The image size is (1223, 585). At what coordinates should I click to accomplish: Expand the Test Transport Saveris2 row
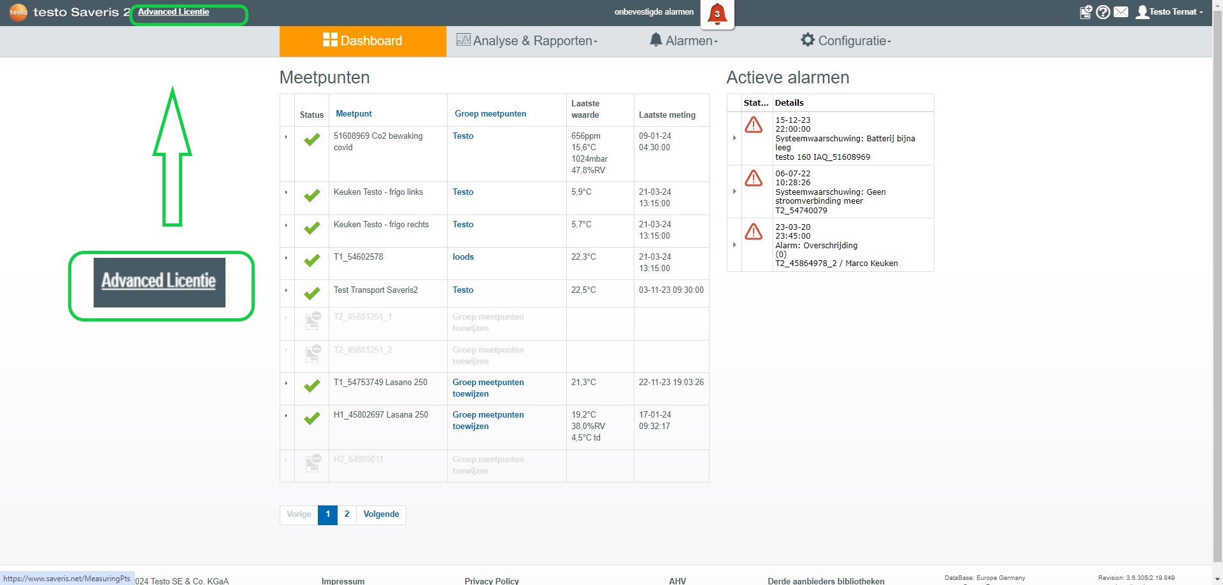pyautogui.click(x=287, y=290)
